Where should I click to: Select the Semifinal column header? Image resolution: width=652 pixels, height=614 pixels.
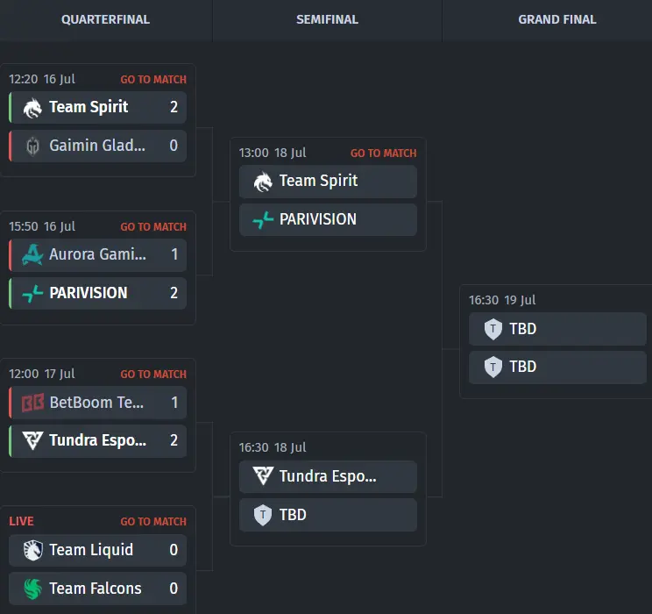coord(327,19)
